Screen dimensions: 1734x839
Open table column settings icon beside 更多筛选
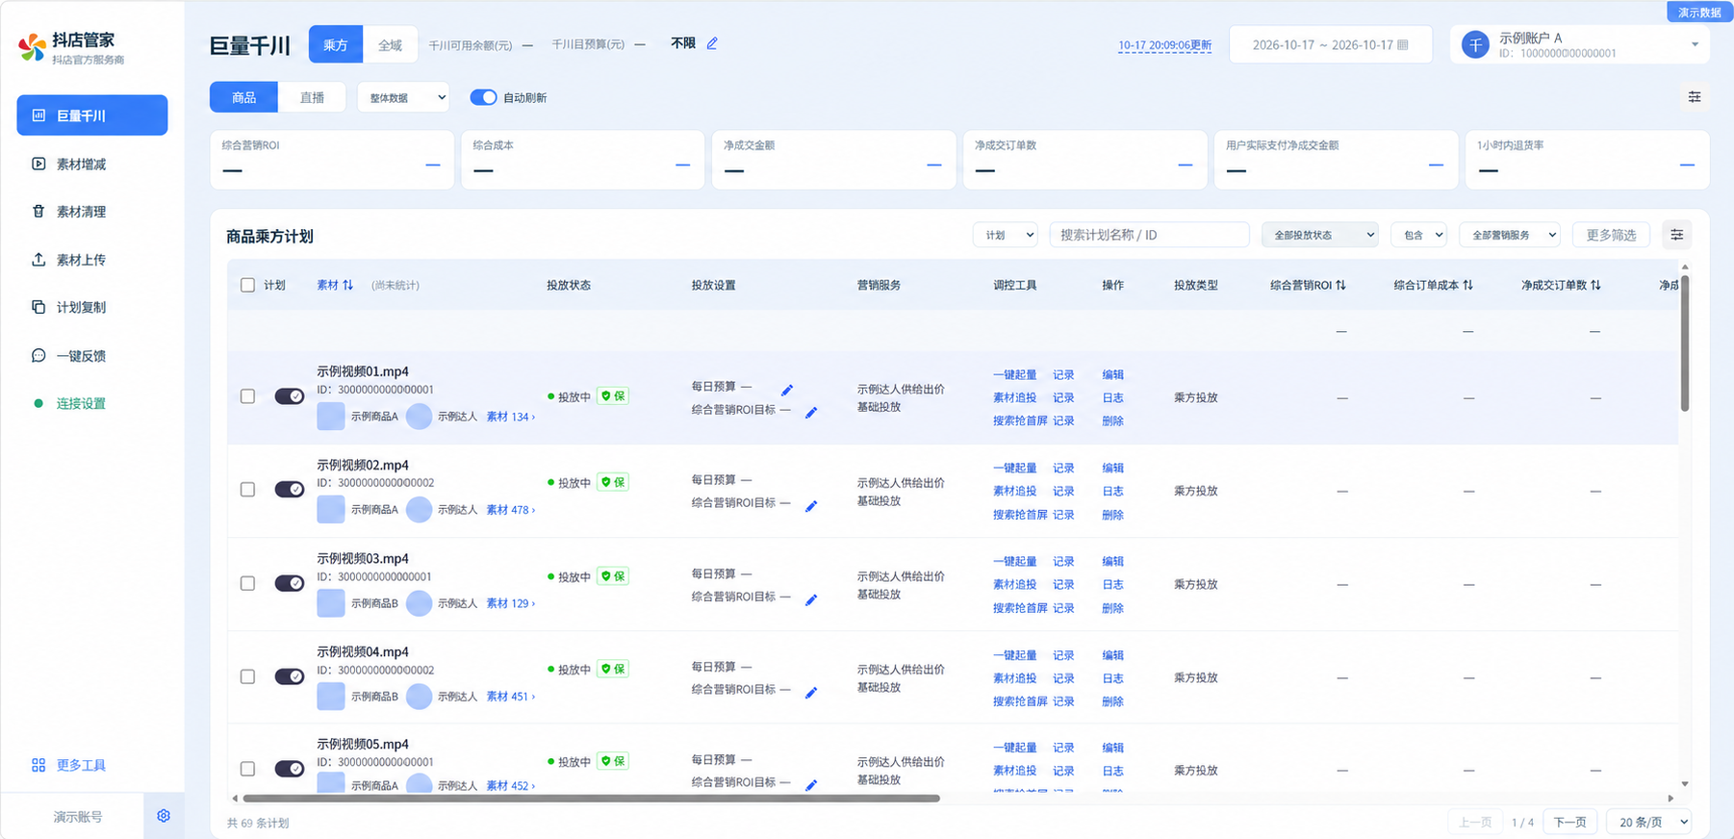(x=1676, y=235)
